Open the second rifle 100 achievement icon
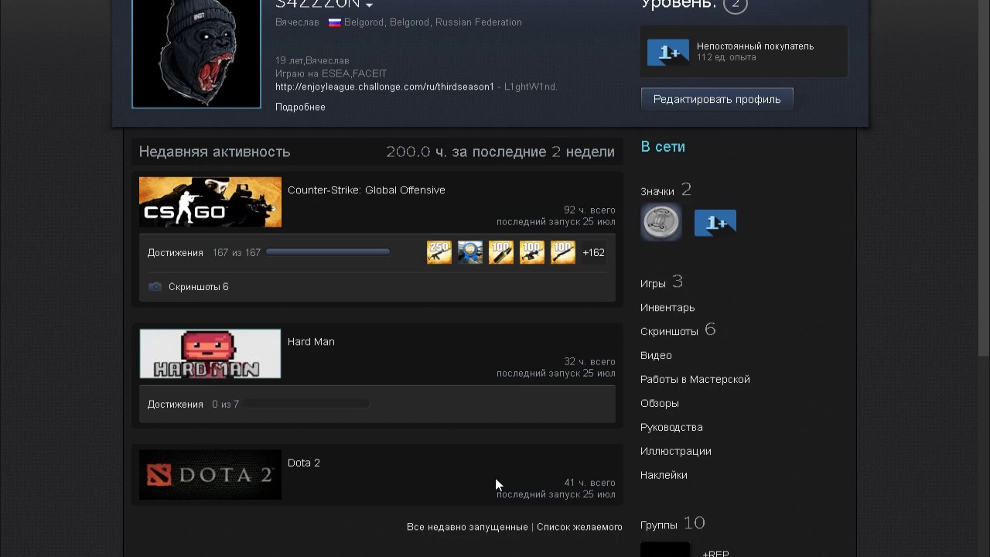Image resolution: width=990 pixels, height=557 pixels. 532,252
